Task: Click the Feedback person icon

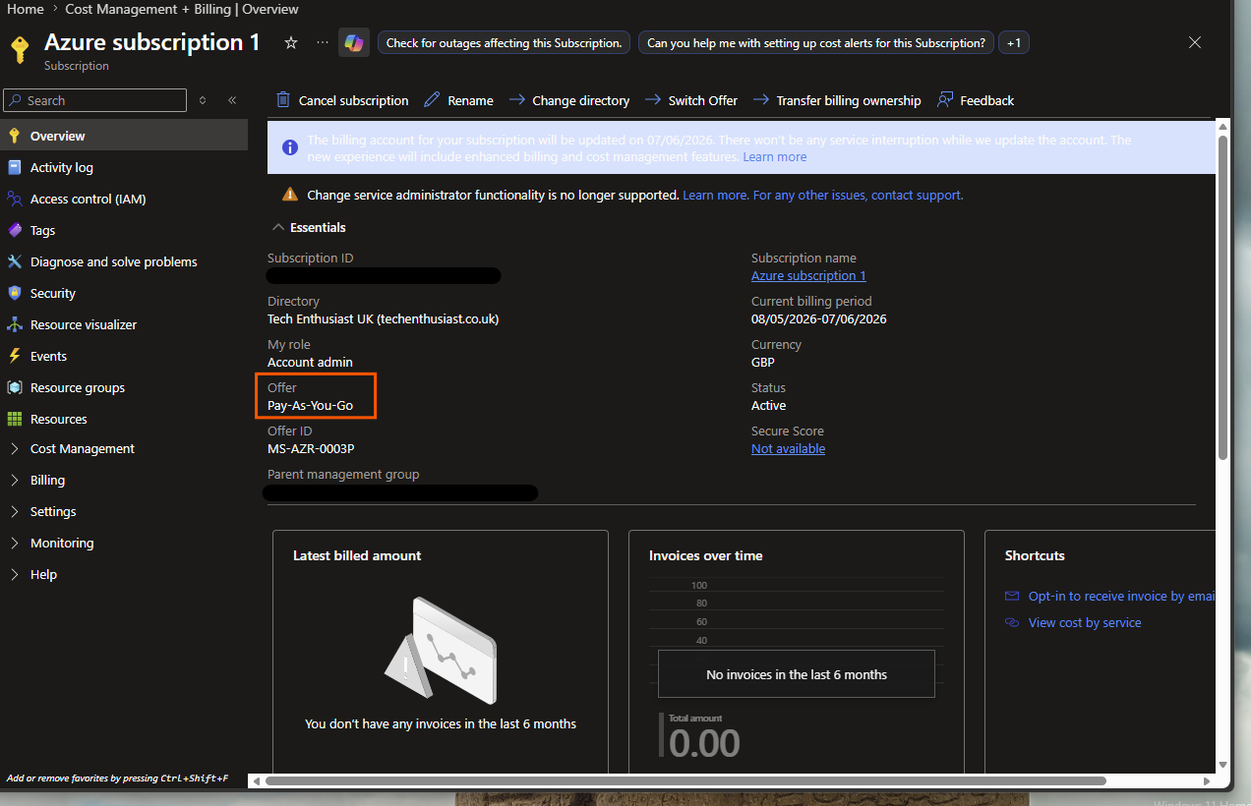Action: tap(945, 100)
